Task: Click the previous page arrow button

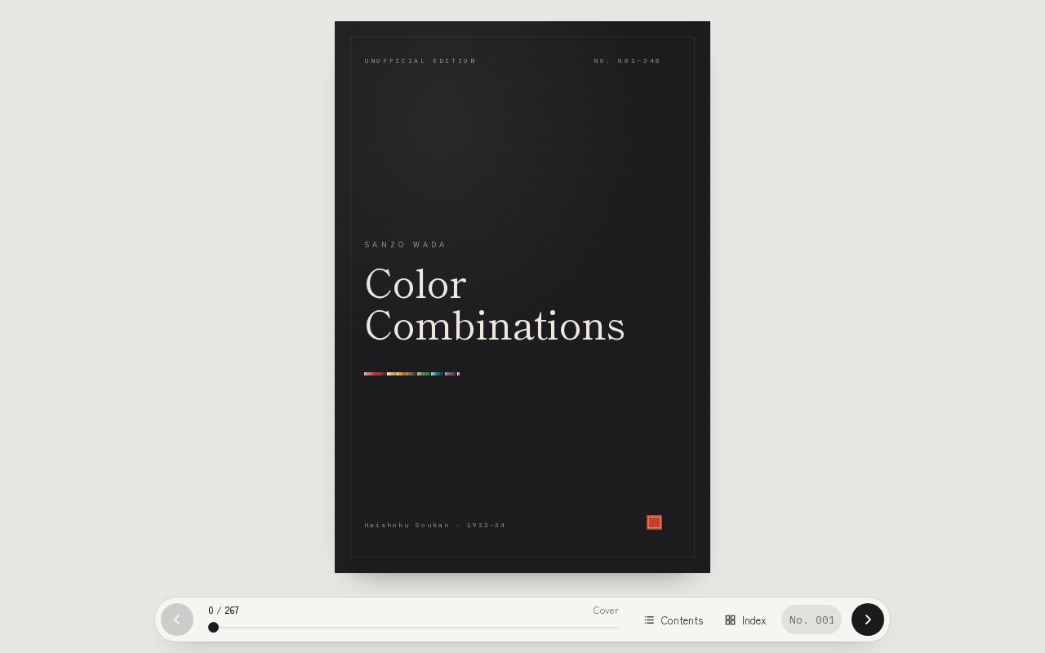Action: pyautogui.click(x=177, y=620)
